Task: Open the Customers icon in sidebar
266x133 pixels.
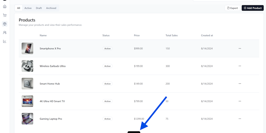Action: [x=5, y=33]
